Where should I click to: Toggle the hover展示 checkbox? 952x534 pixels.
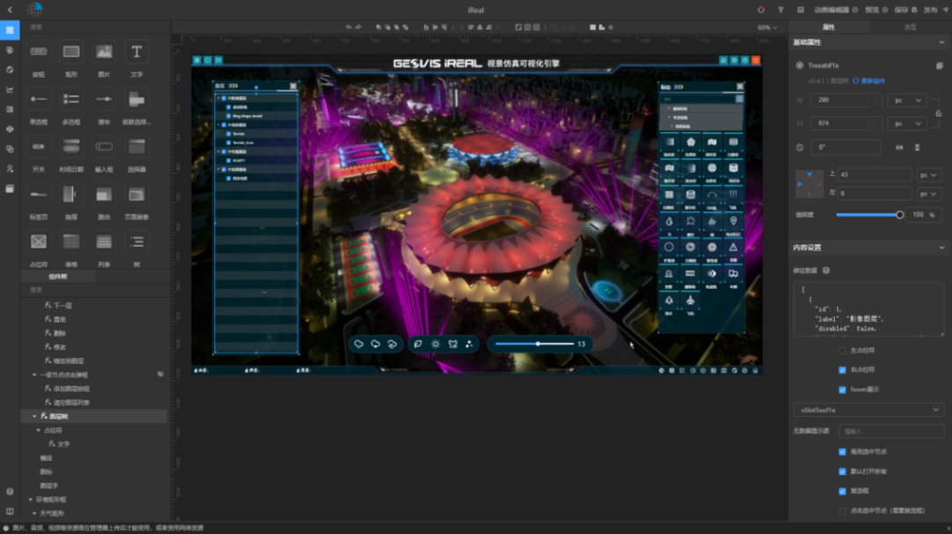tap(843, 389)
